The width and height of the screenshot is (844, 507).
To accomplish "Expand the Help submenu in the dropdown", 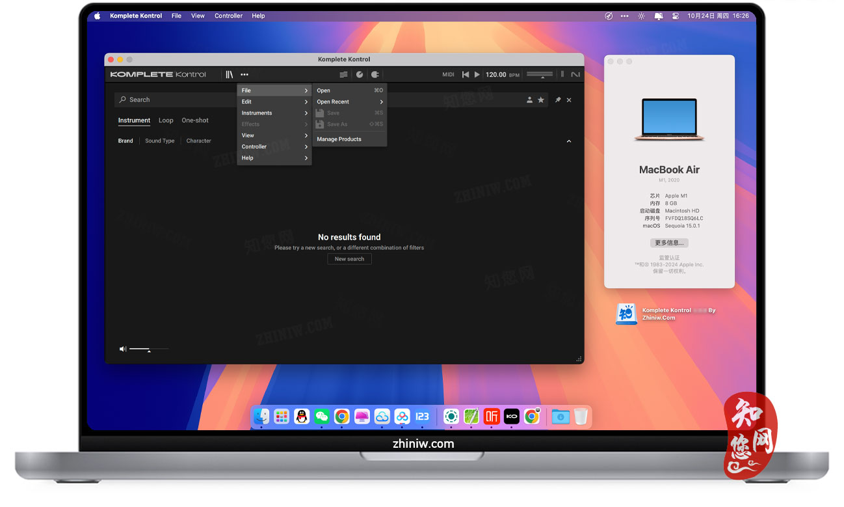I will pos(274,158).
